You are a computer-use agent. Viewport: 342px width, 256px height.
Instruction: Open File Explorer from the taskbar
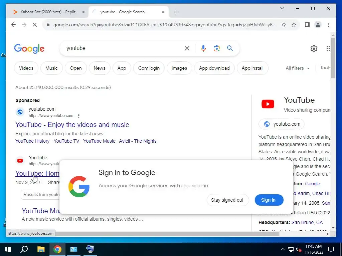tap(41, 249)
